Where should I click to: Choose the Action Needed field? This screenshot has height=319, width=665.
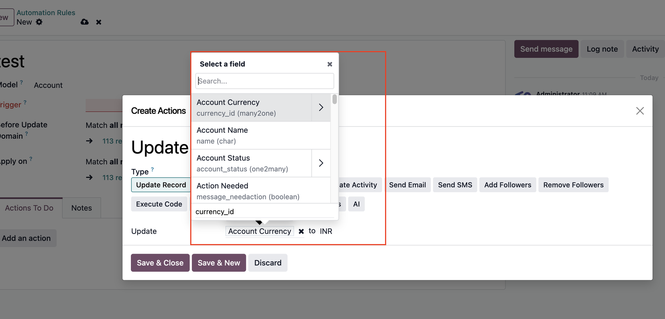[x=261, y=191]
